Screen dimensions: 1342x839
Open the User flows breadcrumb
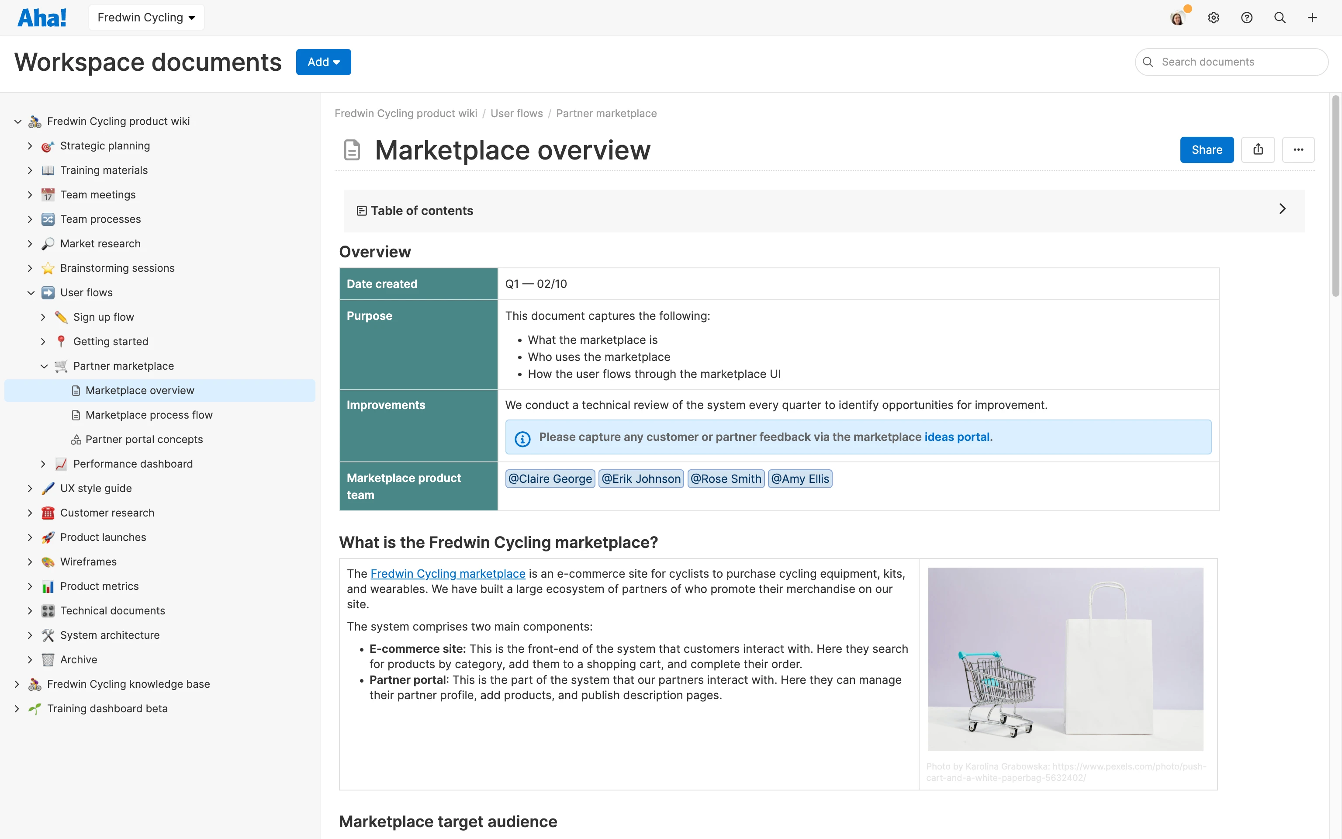(x=516, y=113)
